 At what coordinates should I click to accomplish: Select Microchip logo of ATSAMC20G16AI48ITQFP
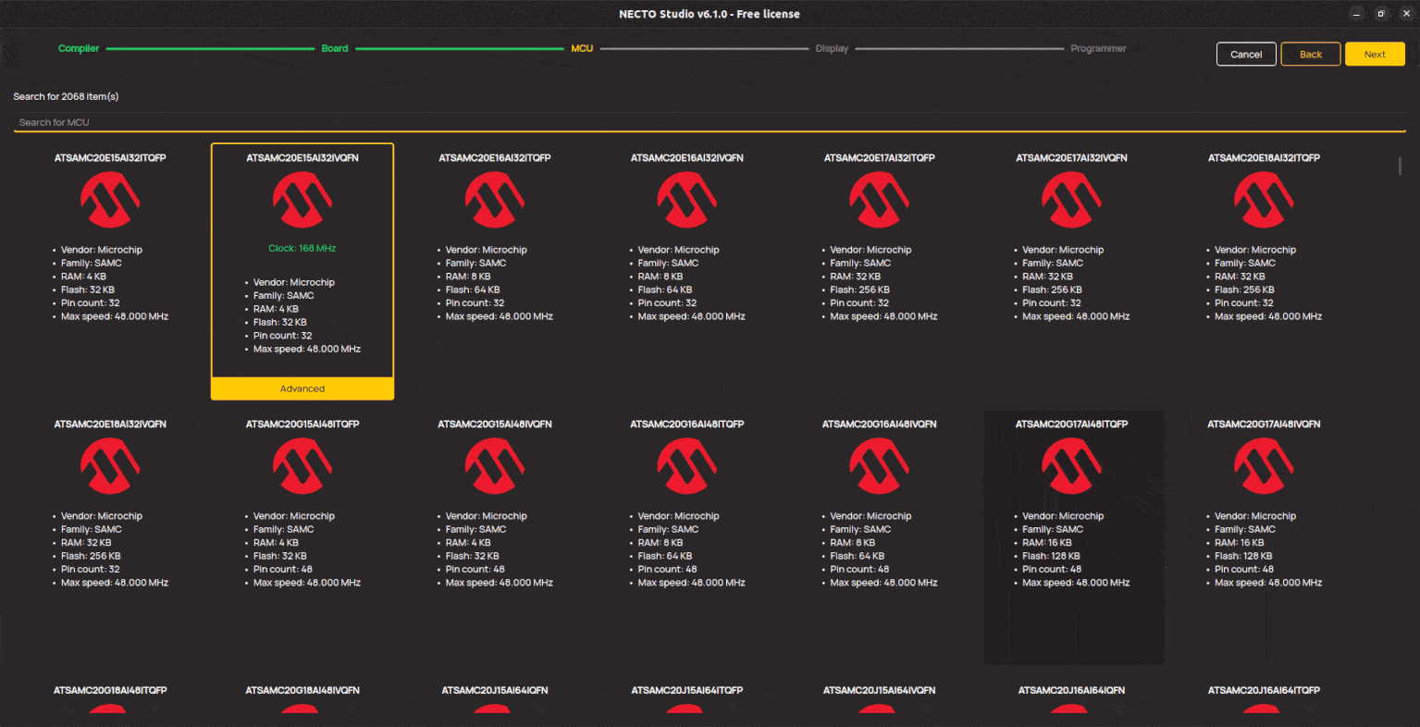(687, 466)
